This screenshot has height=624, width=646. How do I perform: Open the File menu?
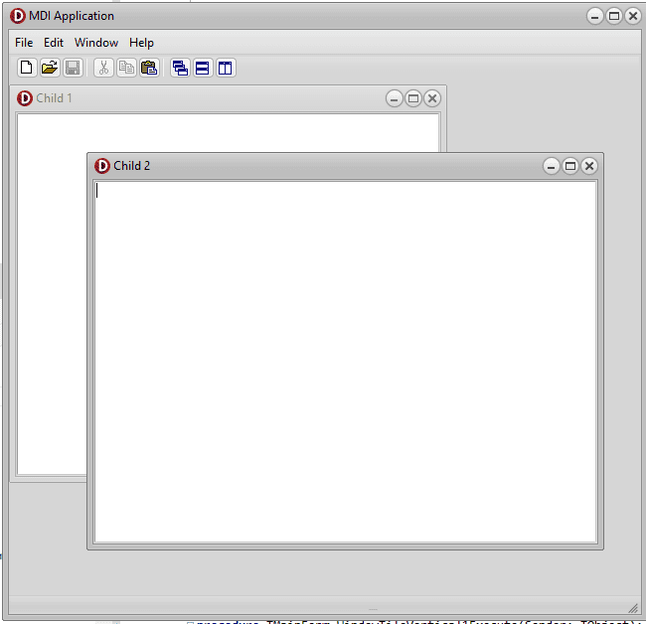[24, 43]
